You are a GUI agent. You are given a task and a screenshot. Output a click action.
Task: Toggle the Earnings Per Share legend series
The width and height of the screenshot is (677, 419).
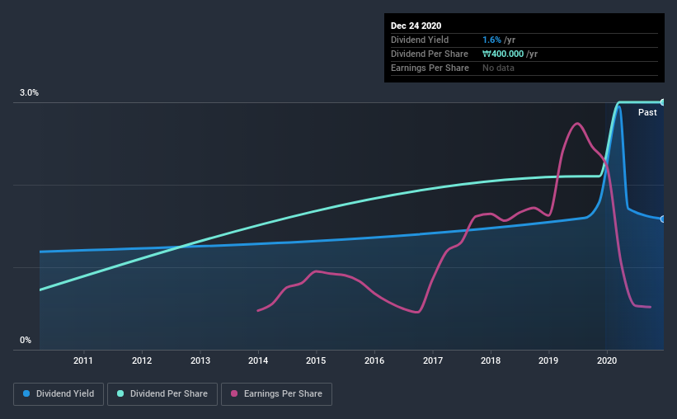(276, 394)
